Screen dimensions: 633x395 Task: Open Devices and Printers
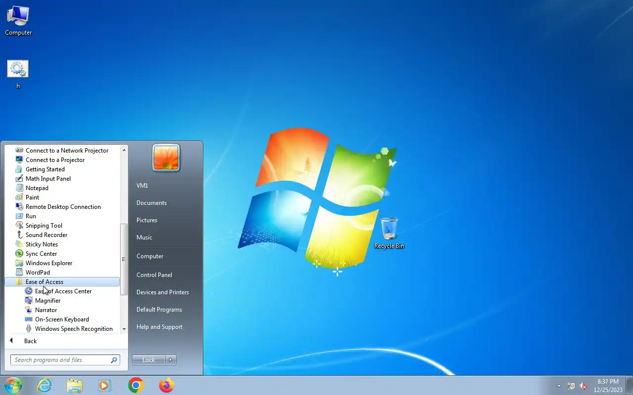pyautogui.click(x=166, y=292)
